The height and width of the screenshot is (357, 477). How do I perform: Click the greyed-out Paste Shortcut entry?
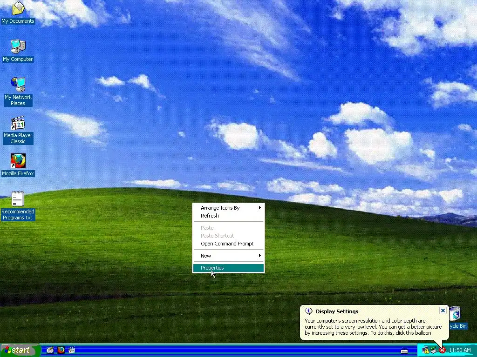228,236
